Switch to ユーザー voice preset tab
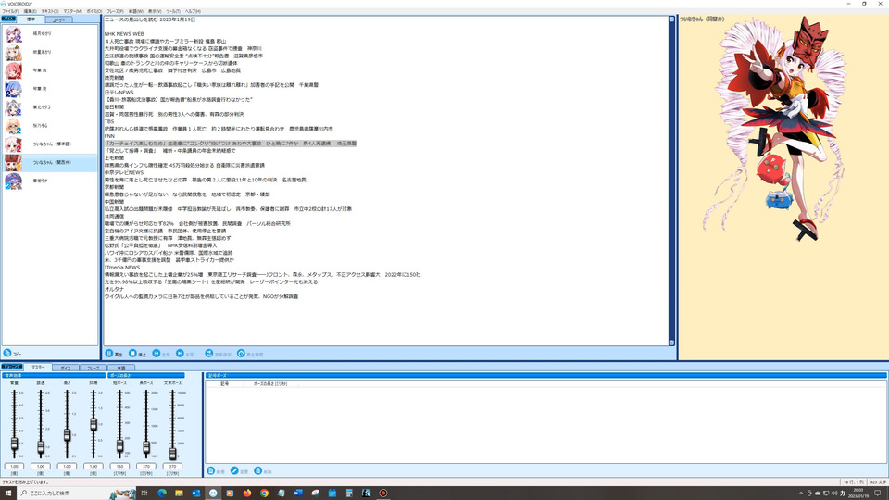The height and width of the screenshot is (500, 889). coord(59,19)
